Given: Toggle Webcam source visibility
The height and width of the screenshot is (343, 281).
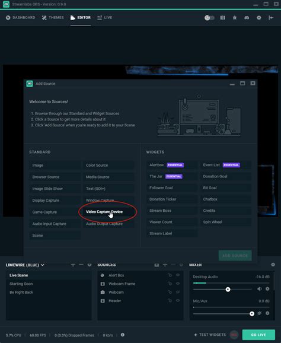Looking at the screenshot, I should pyautogui.click(x=178, y=292).
